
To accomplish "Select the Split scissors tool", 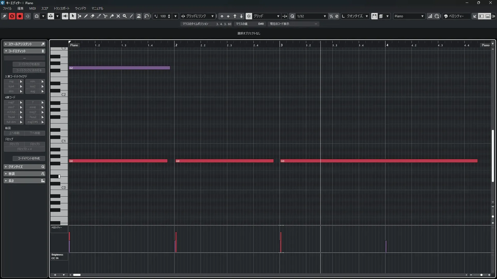I will 105,16.
